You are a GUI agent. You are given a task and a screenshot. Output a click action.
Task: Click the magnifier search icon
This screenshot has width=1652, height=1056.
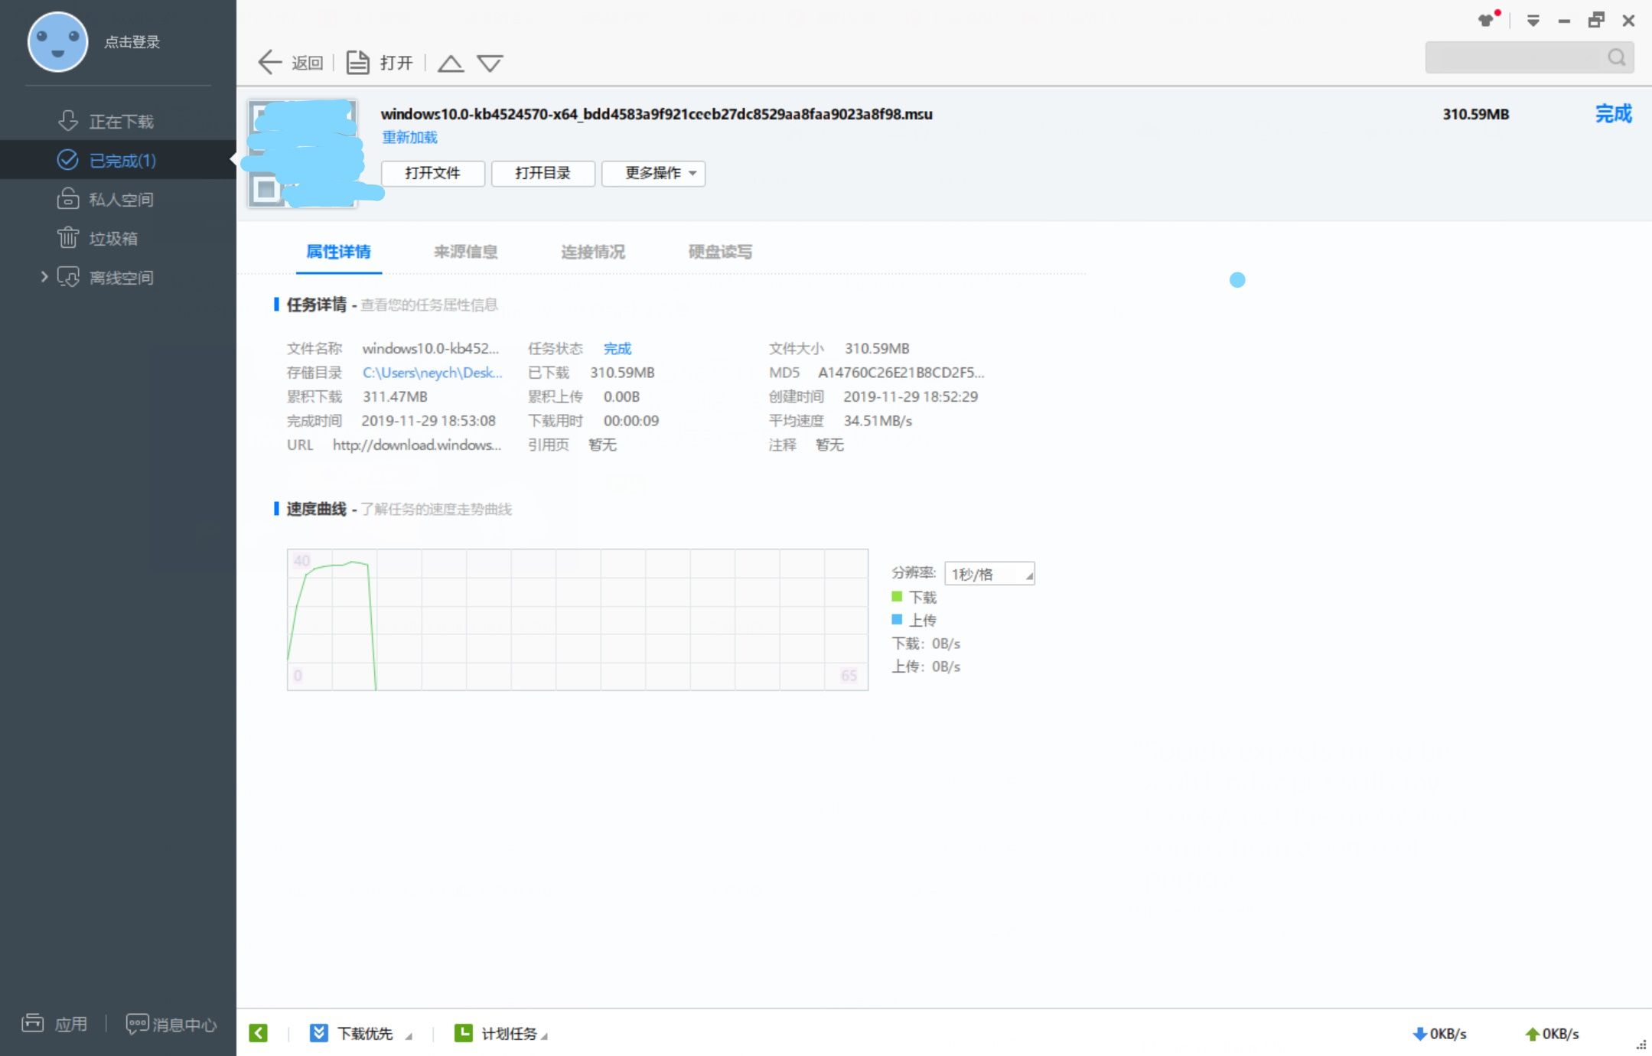tap(1616, 57)
